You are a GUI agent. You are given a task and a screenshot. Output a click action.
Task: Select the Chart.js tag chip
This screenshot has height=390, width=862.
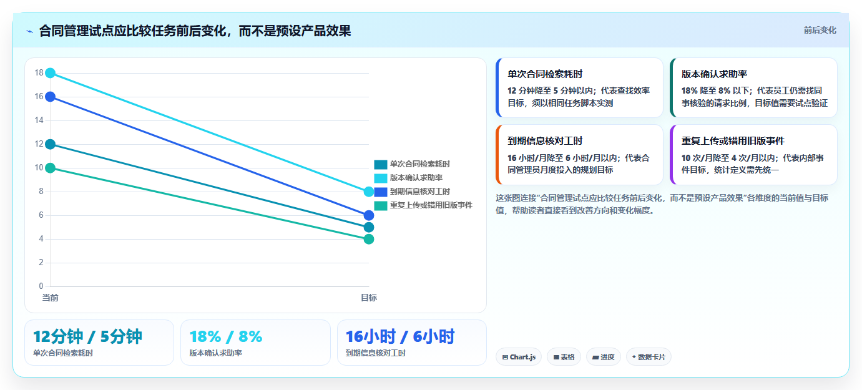point(519,357)
